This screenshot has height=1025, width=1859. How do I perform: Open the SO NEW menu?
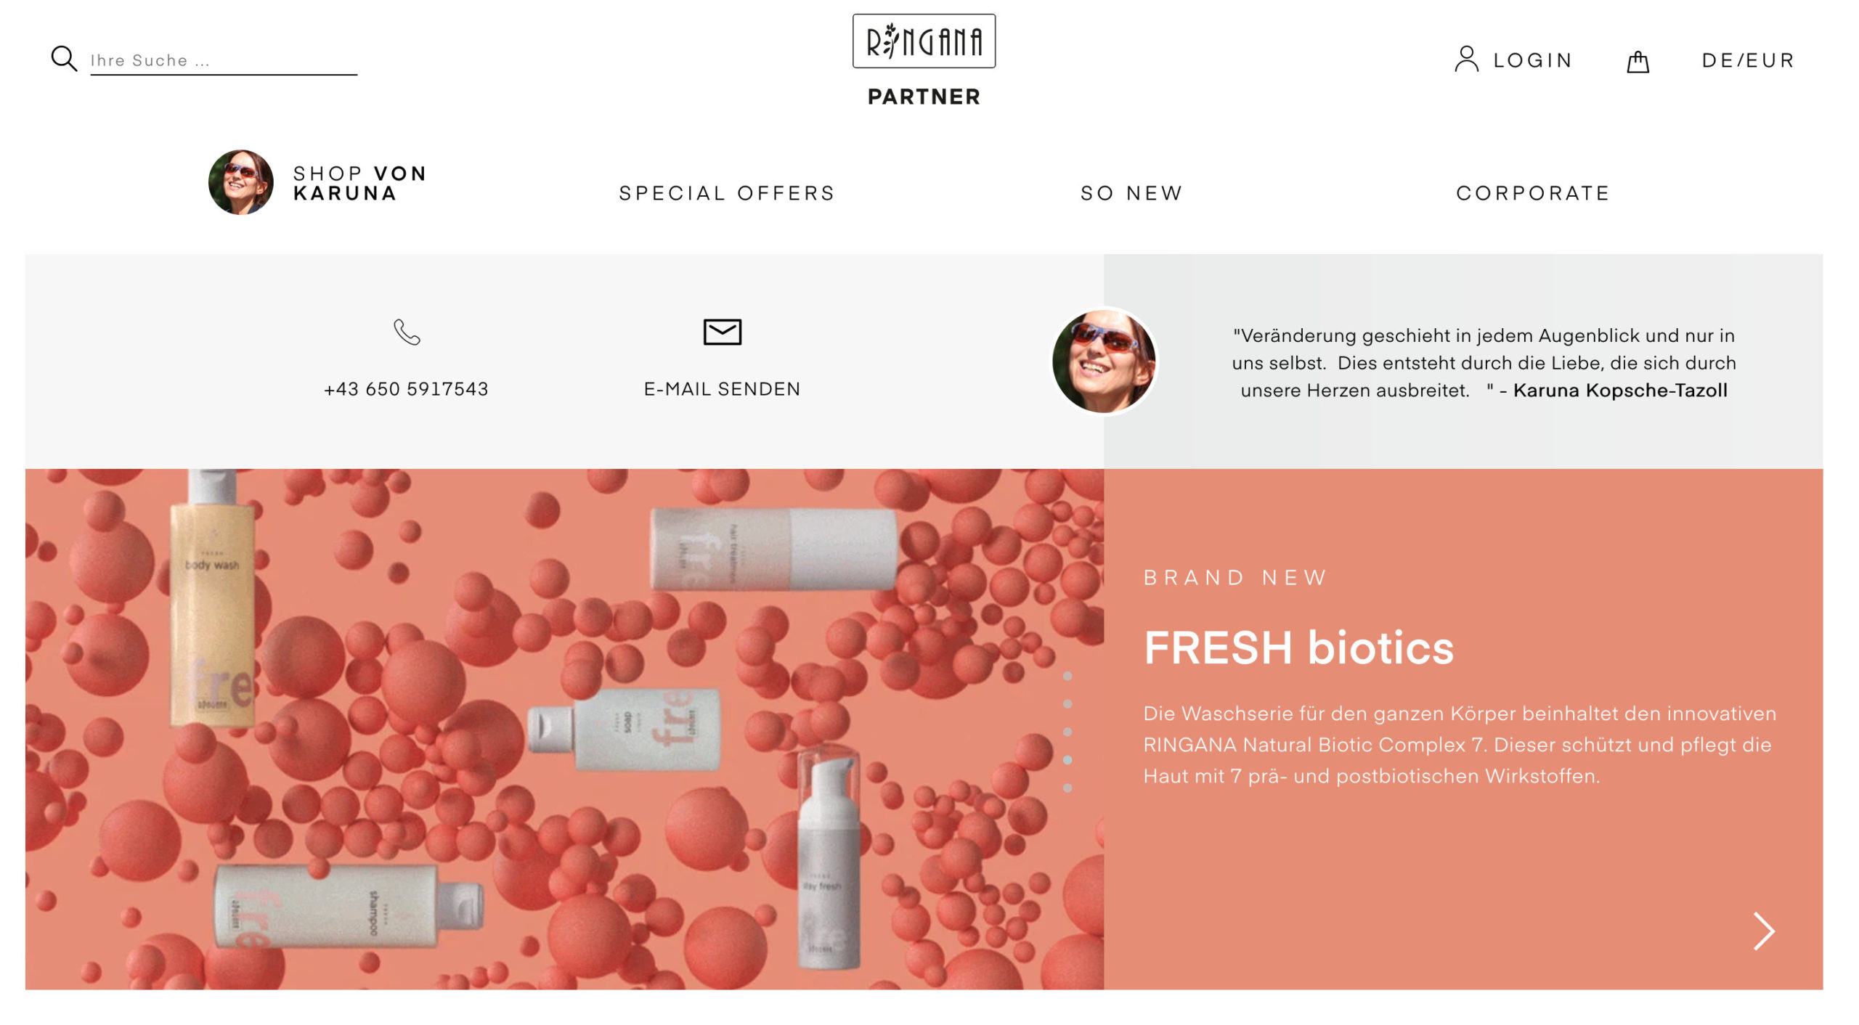click(1131, 193)
